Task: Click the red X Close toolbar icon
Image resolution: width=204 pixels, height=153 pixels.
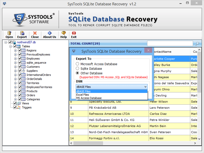Action: 35,33
